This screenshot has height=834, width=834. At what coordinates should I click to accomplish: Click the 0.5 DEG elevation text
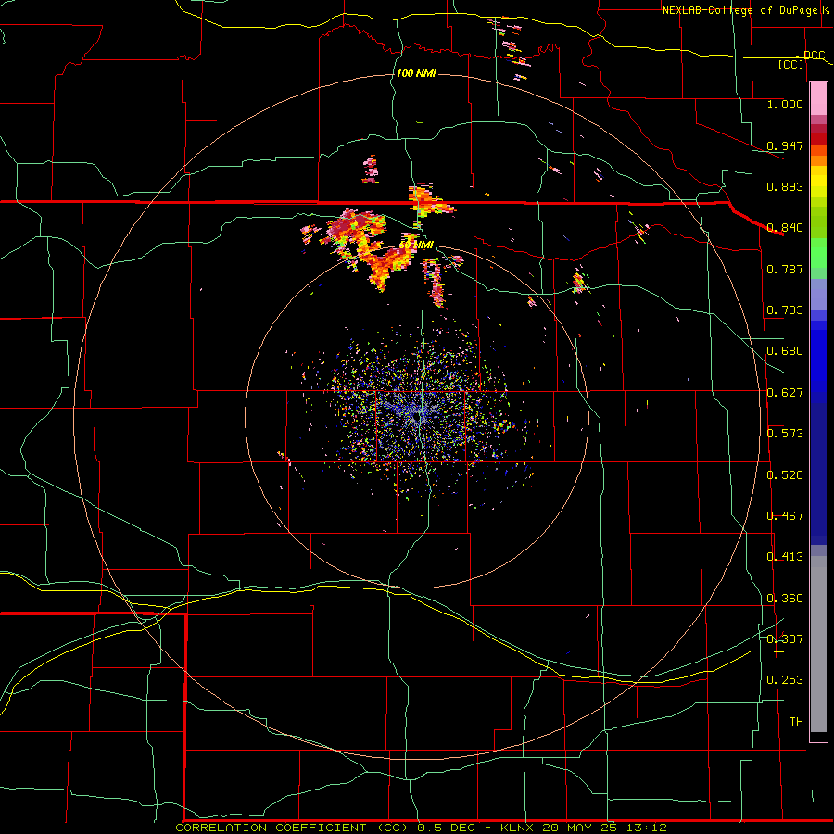tap(449, 828)
